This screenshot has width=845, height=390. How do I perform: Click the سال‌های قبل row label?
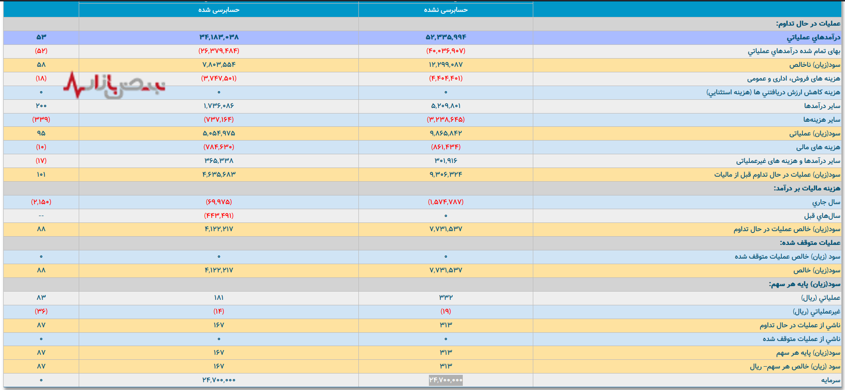point(822,216)
